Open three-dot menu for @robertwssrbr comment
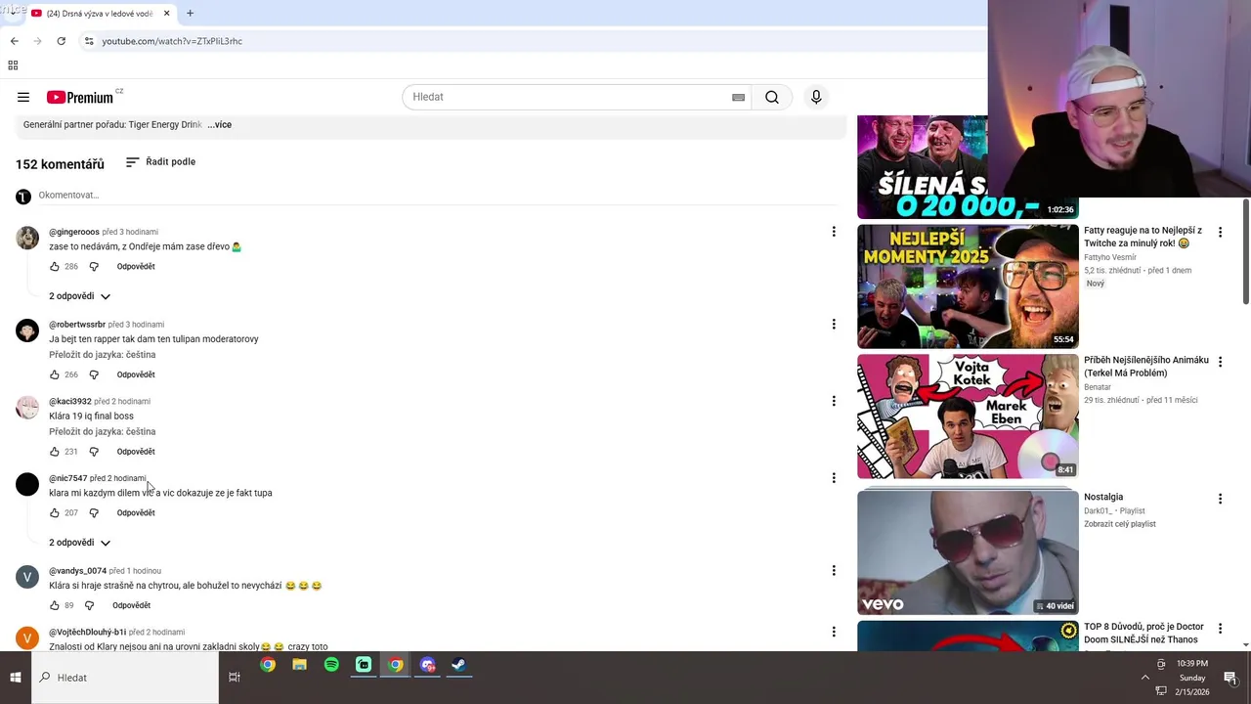This screenshot has width=1251, height=704. click(834, 324)
